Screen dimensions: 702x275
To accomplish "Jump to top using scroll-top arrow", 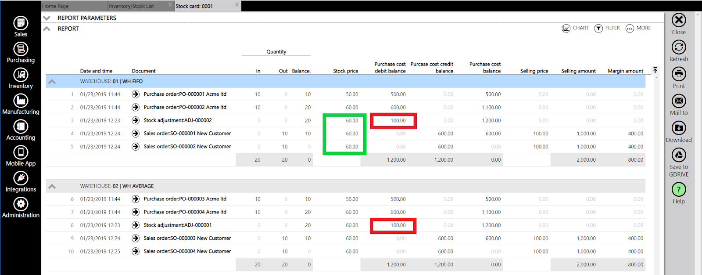I will (655, 70).
